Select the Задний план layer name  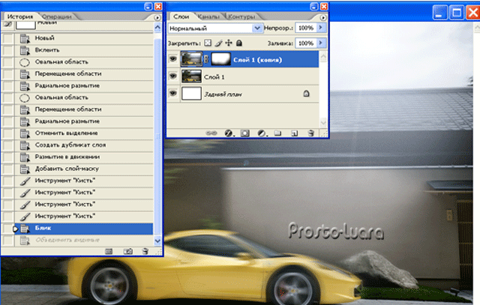coord(223,94)
